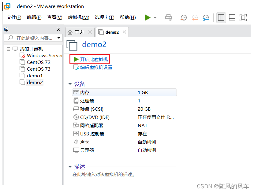Image resolution: width=254 pixels, height=192 pixels.
Task: Click the network adapter icon
Action: [76, 125]
